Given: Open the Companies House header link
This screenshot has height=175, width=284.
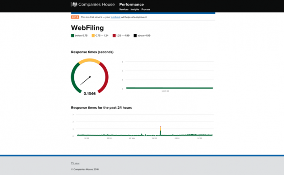Looking at the screenshot, I should point(96,4).
